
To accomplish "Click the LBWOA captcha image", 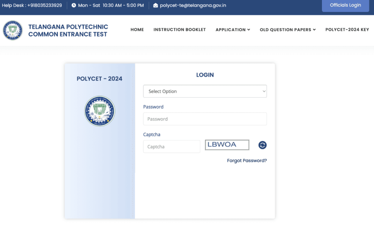I will pyautogui.click(x=227, y=145).
